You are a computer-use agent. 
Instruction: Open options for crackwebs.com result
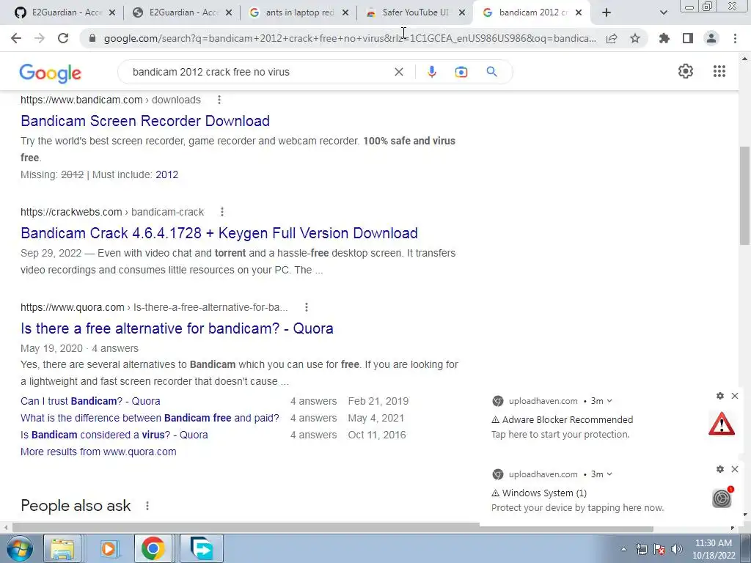click(221, 212)
